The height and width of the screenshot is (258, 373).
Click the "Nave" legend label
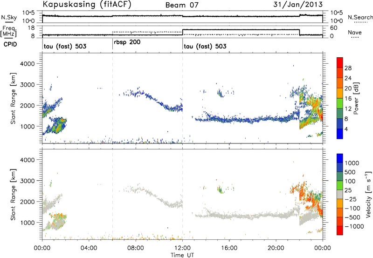[355, 33]
